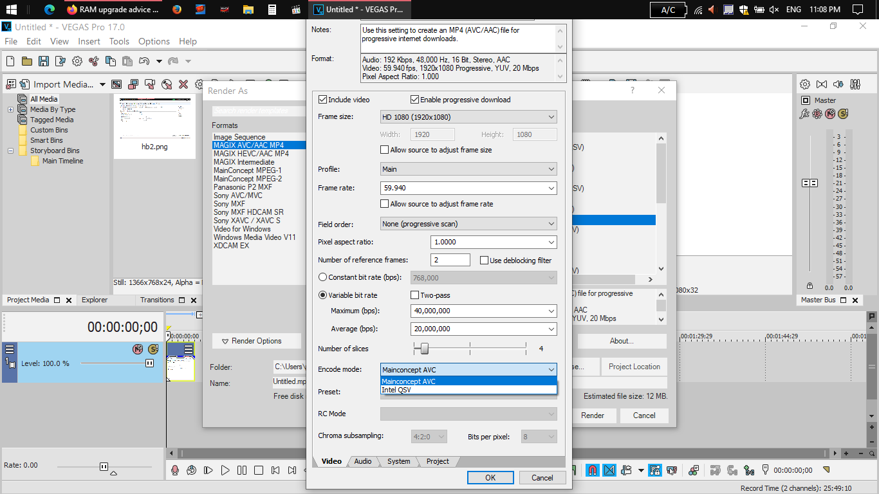
Task: Click OK in the custom settings dialog
Action: pyautogui.click(x=490, y=477)
